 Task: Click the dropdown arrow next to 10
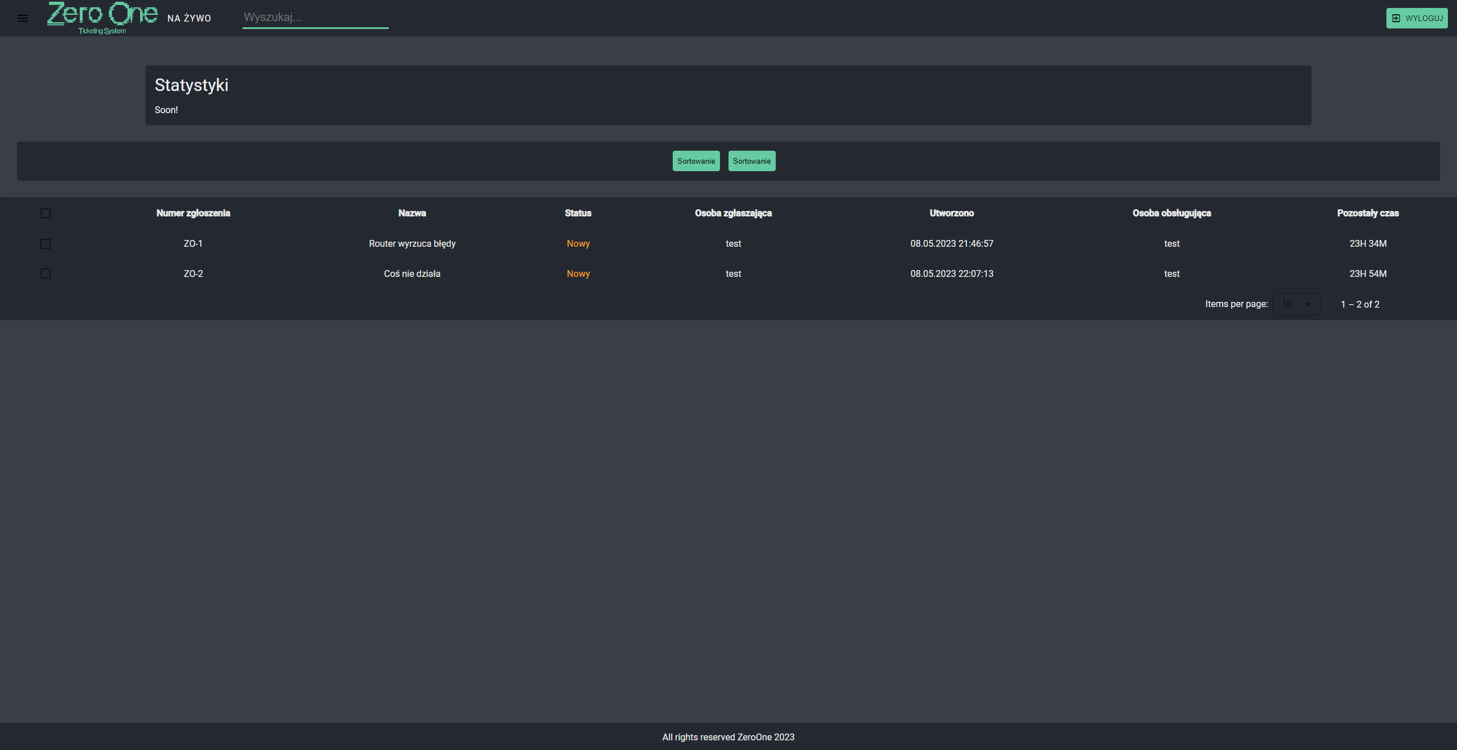1307,304
